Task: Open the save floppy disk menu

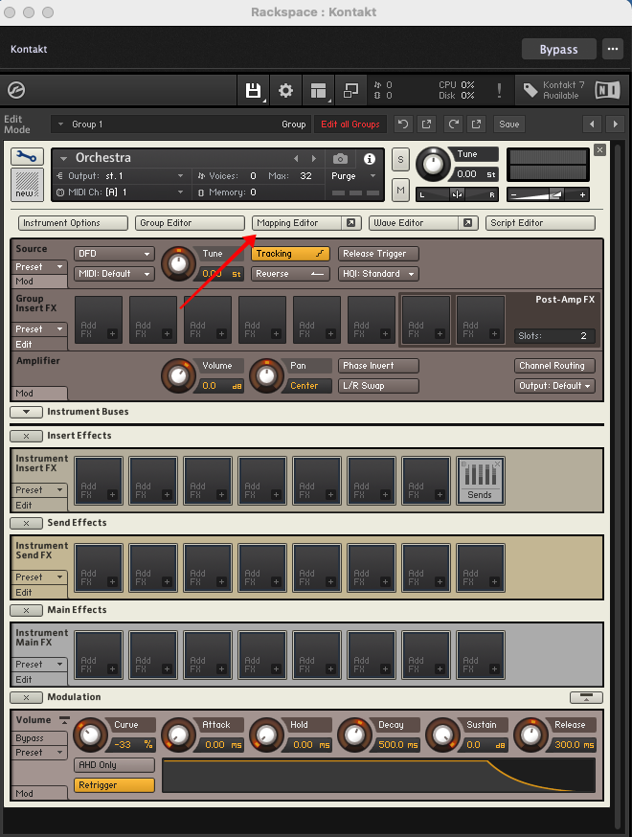Action: [253, 90]
